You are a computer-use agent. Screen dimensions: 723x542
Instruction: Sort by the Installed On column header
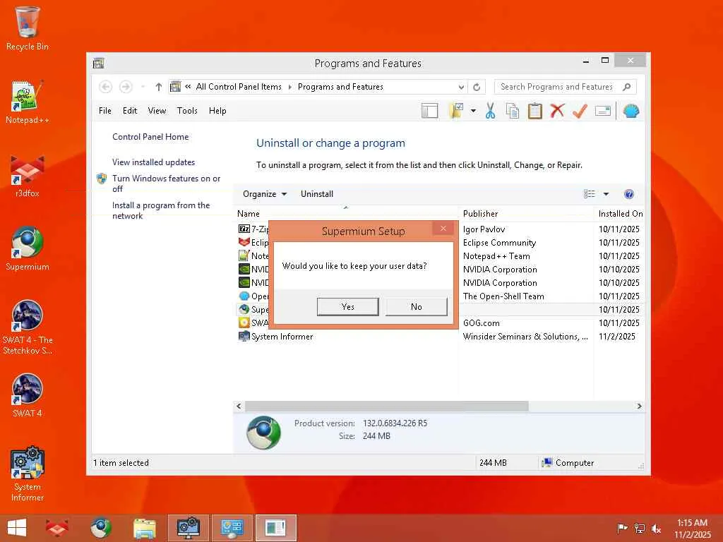(620, 214)
